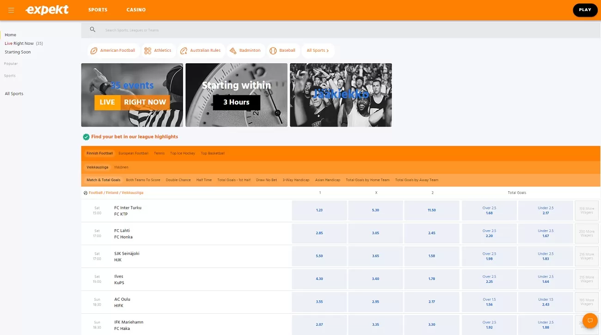Select Total Goals by Away Team market
601x335 pixels.
pyautogui.click(x=417, y=180)
